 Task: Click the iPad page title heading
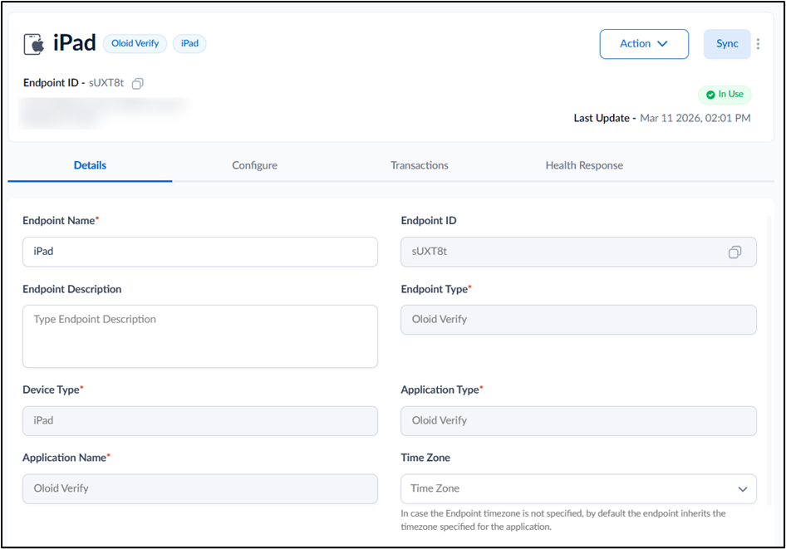[74, 43]
